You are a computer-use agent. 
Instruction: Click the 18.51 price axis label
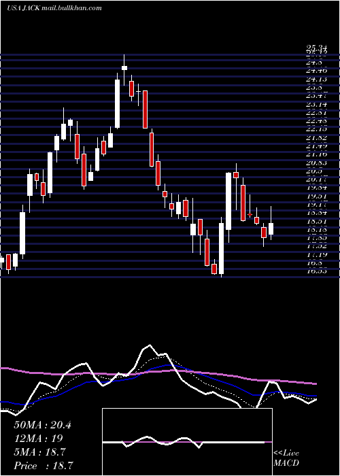click(316, 222)
